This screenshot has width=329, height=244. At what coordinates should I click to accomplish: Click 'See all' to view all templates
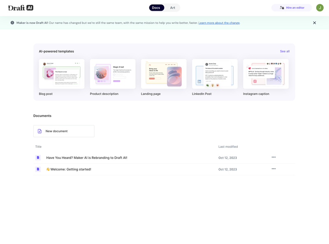coord(285,51)
